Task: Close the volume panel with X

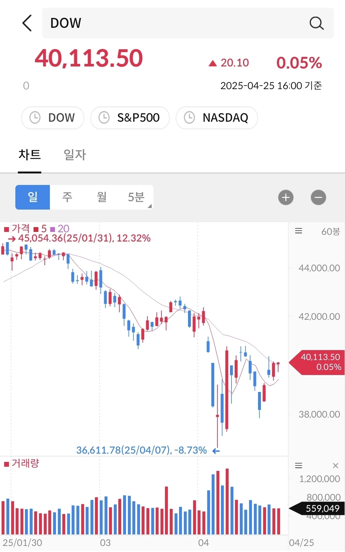Action: pos(335,465)
